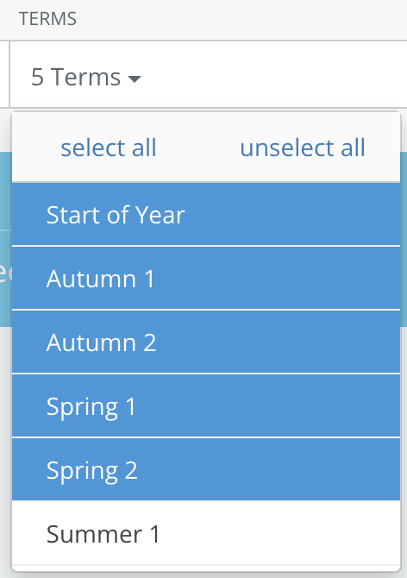The width and height of the screenshot is (407, 578).
Task: Click the highlighted blue row for Autumn 1
Action: tap(206, 279)
